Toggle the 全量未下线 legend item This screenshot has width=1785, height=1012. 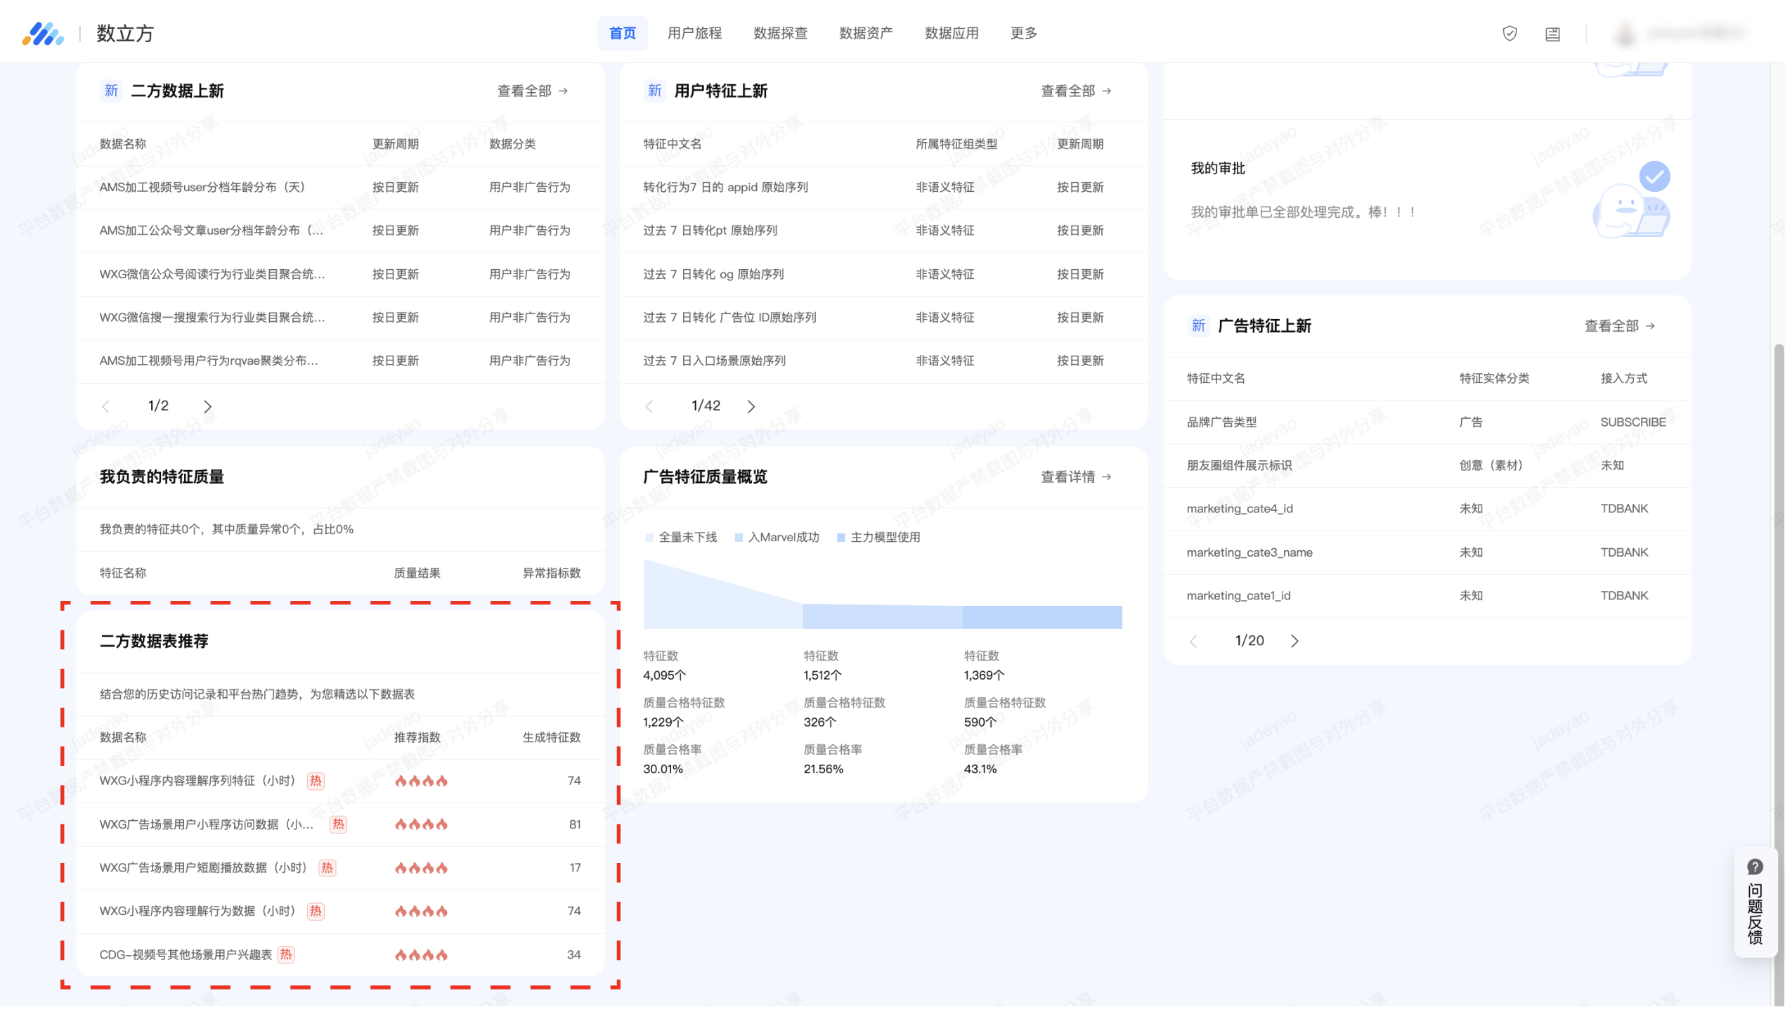pos(681,537)
